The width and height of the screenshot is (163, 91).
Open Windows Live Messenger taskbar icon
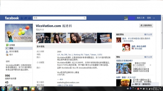coord(18,89)
